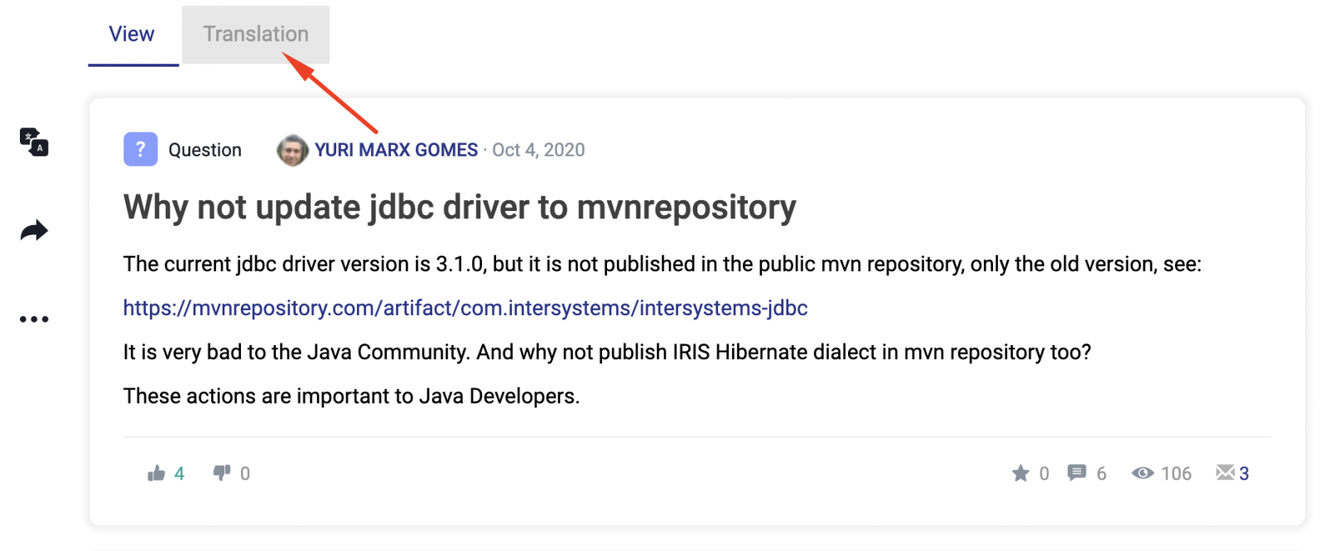Click the post title about jdbc driver
This screenshot has width=1325, height=551.
click(460, 207)
